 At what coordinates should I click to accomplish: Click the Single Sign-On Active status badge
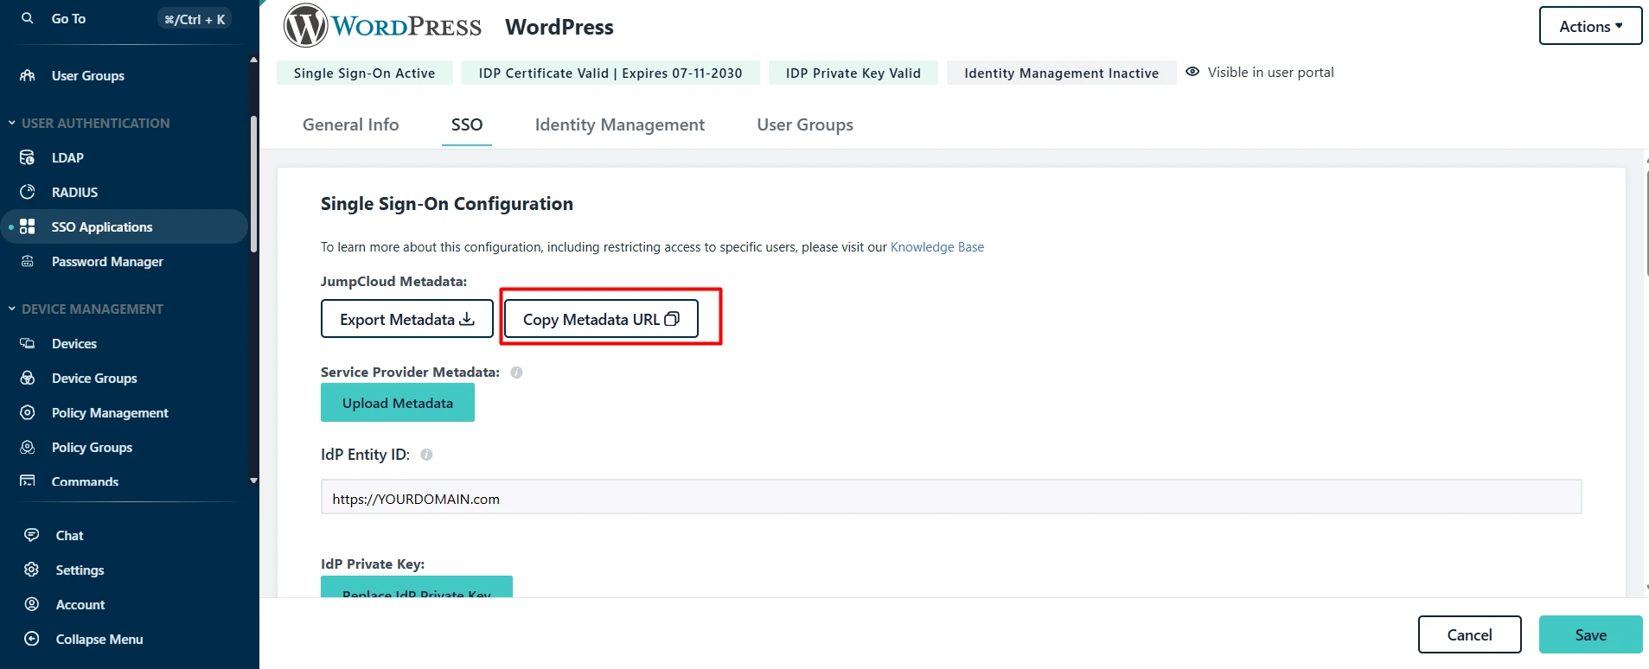[x=365, y=73]
